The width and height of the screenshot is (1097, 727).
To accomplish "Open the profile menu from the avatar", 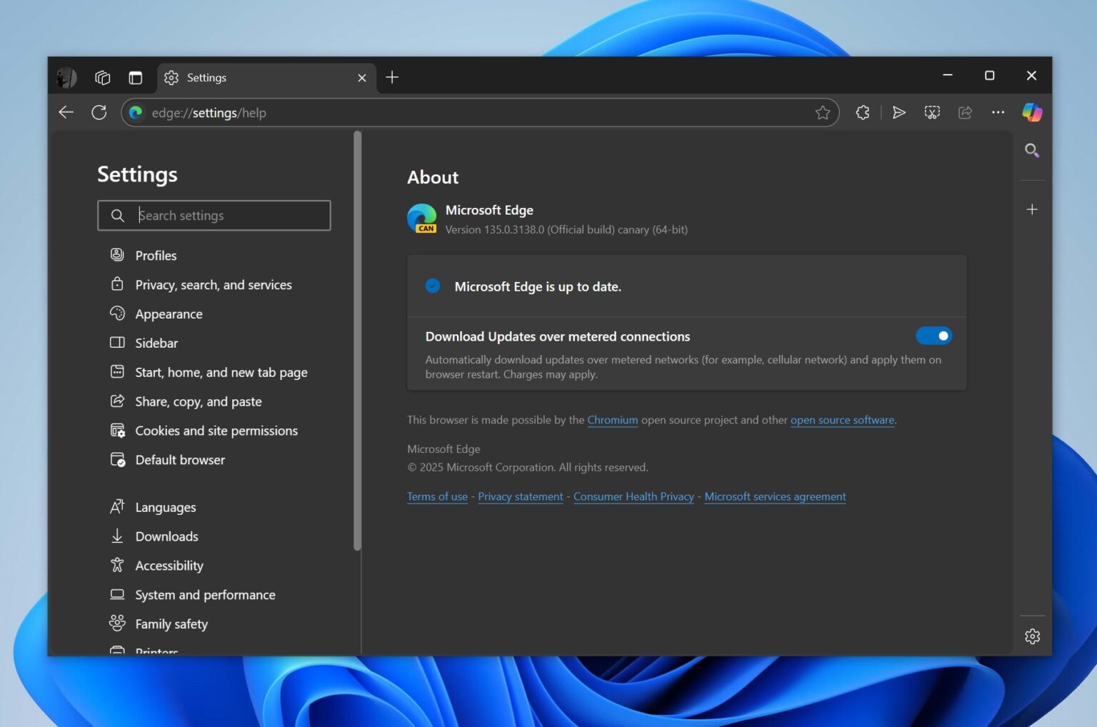I will (66, 77).
